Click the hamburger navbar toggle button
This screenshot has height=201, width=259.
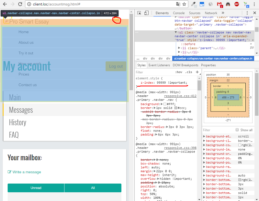point(117,20)
